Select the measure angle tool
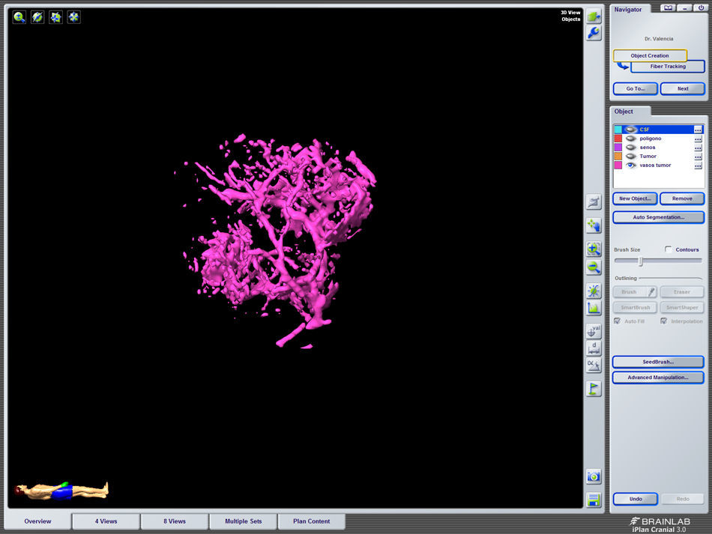Viewport: 712px width, 534px height. pos(594,365)
